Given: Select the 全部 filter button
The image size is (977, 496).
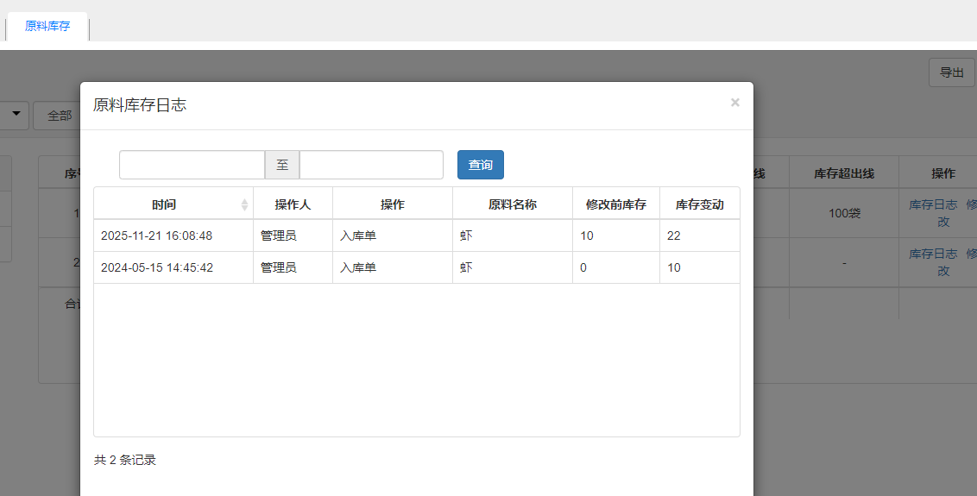Looking at the screenshot, I should [x=60, y=116].
